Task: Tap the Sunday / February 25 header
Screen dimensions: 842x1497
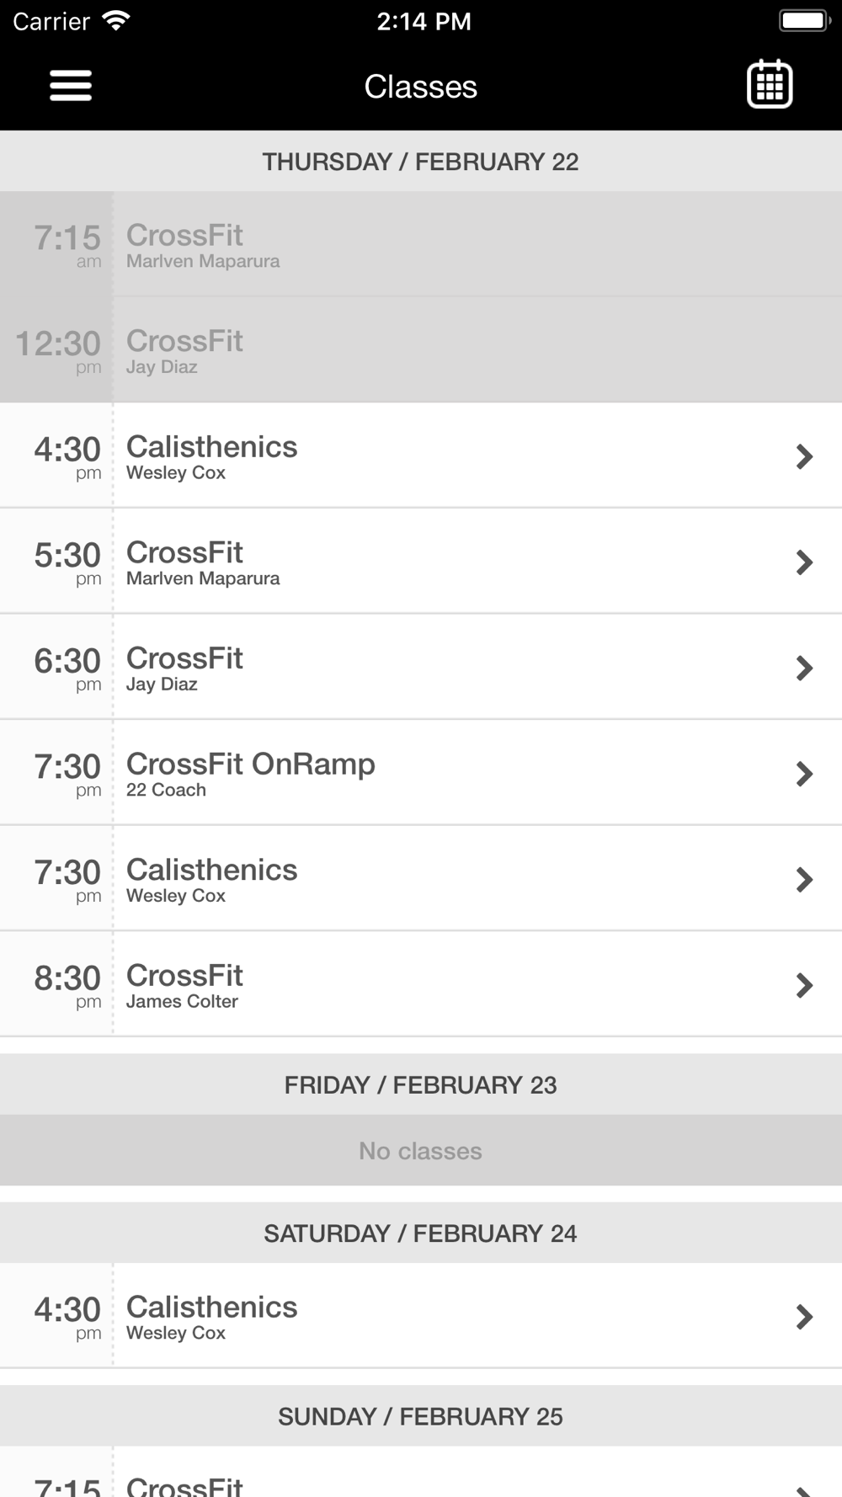Action: click(x=421, y=1416)
